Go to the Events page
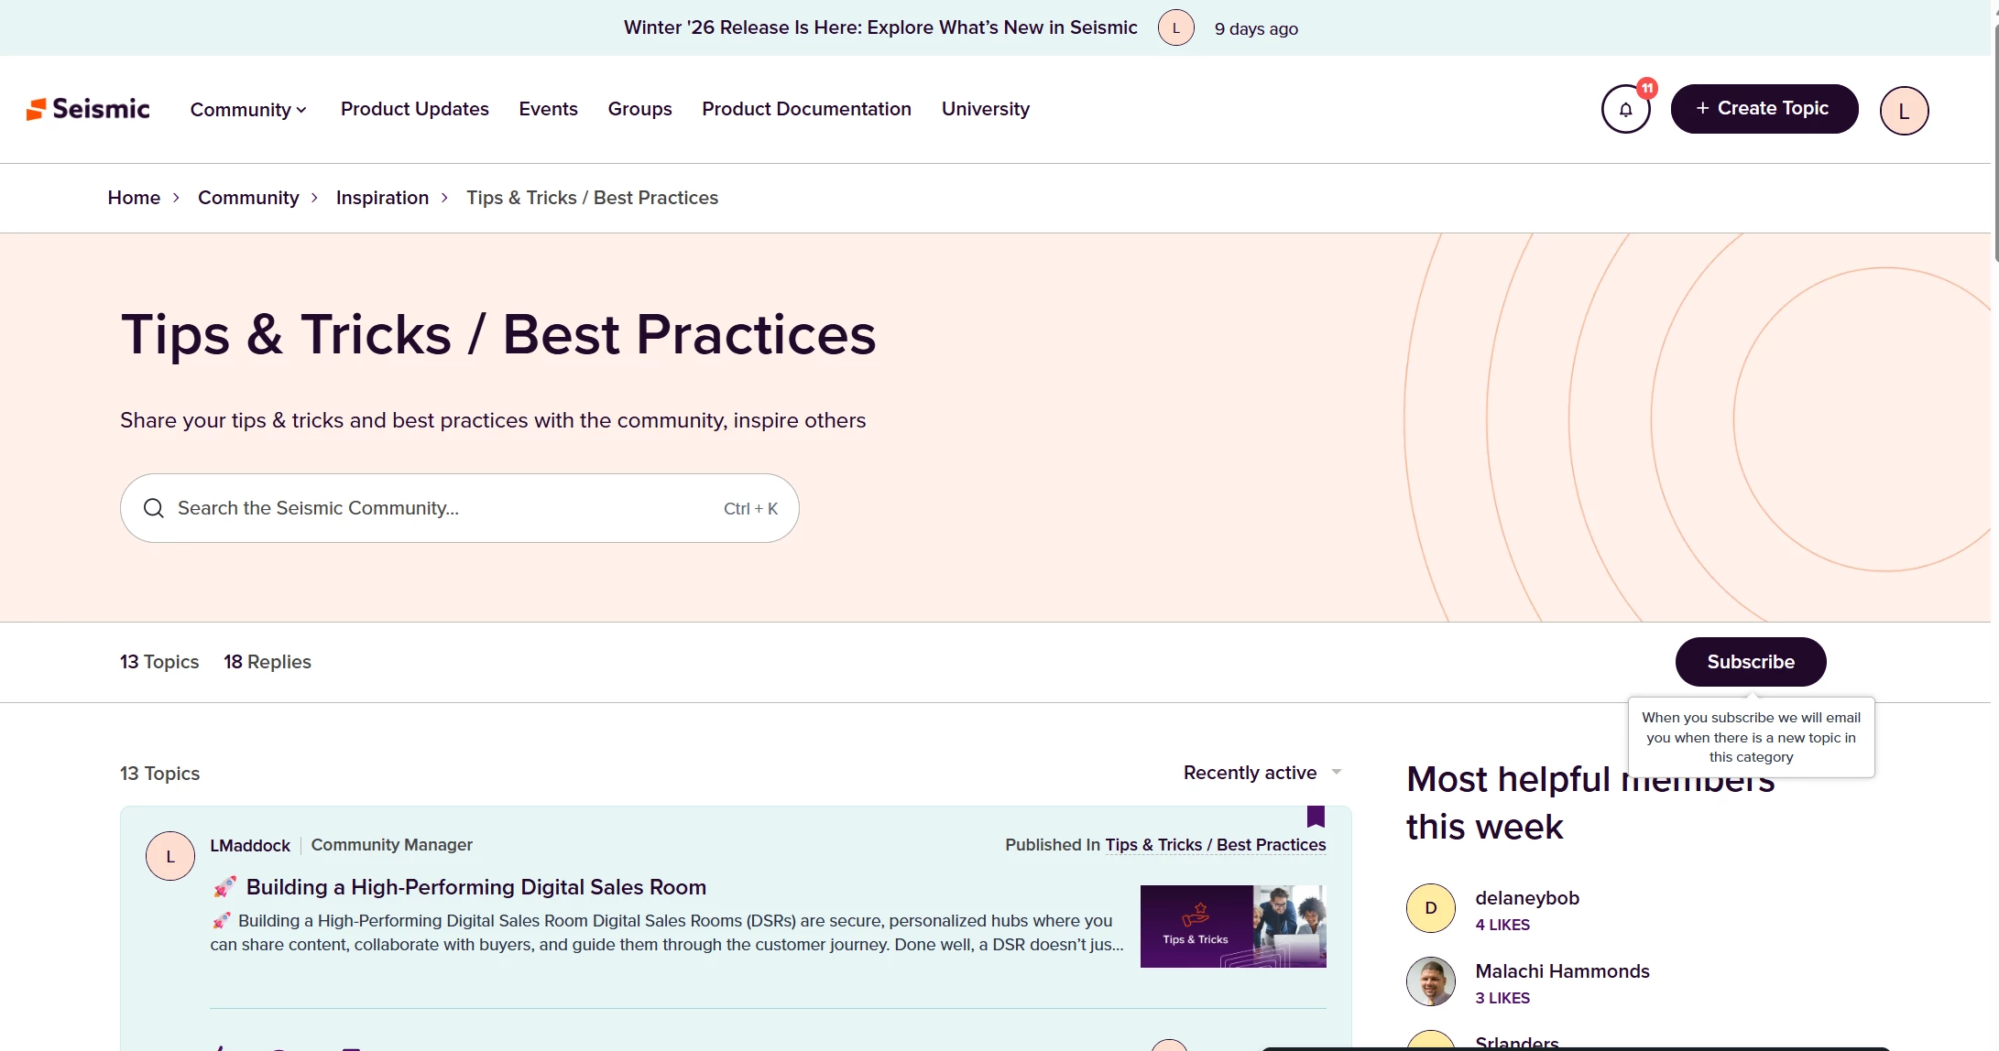The image size is (1999, 1051). pos(548,109)
